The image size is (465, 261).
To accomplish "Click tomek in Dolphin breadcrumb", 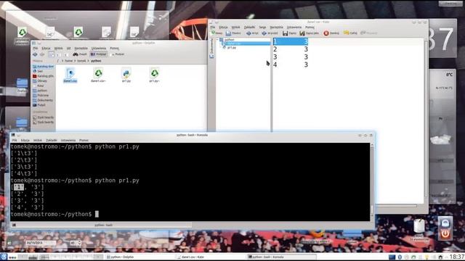I will (x=81, y=61).
